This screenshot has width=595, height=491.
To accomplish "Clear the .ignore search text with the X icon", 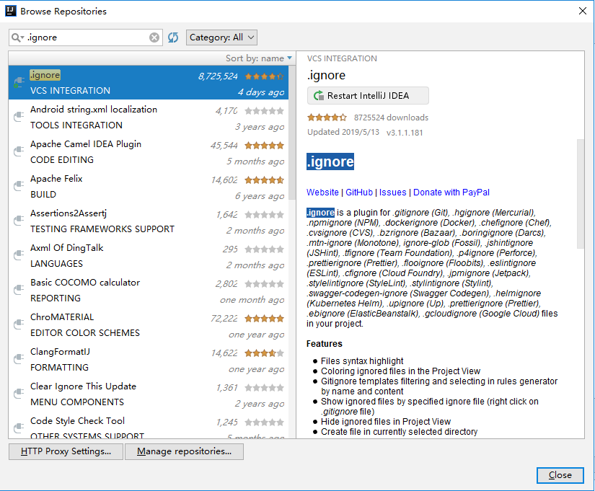I will tap(154, 37).
